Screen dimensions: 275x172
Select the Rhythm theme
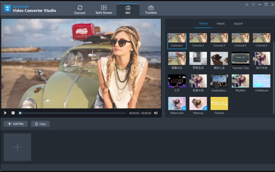(240, 83)
